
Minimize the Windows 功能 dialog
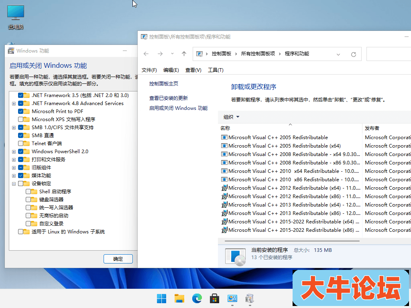tap(125, 51)
